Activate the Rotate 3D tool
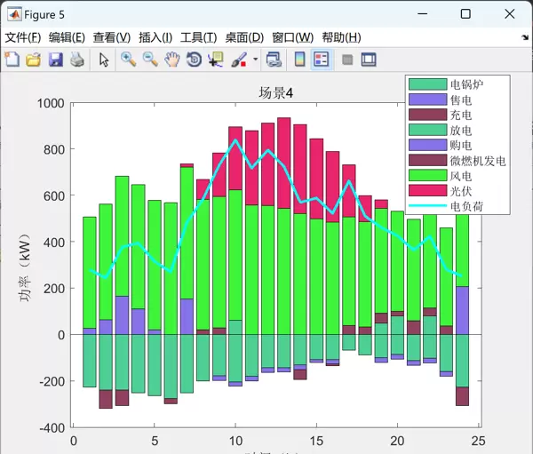533x454 pixels. coord(194,60)
